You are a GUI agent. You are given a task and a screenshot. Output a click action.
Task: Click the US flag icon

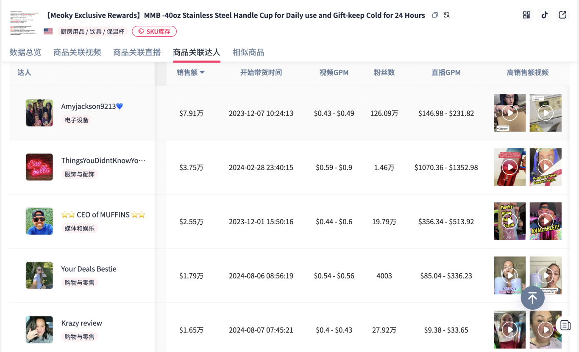point(48,31)
